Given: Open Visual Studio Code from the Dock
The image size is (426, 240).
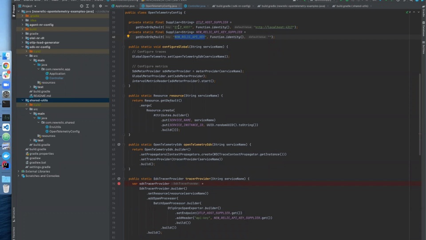Looking at the screenshot, I should 6,127.
